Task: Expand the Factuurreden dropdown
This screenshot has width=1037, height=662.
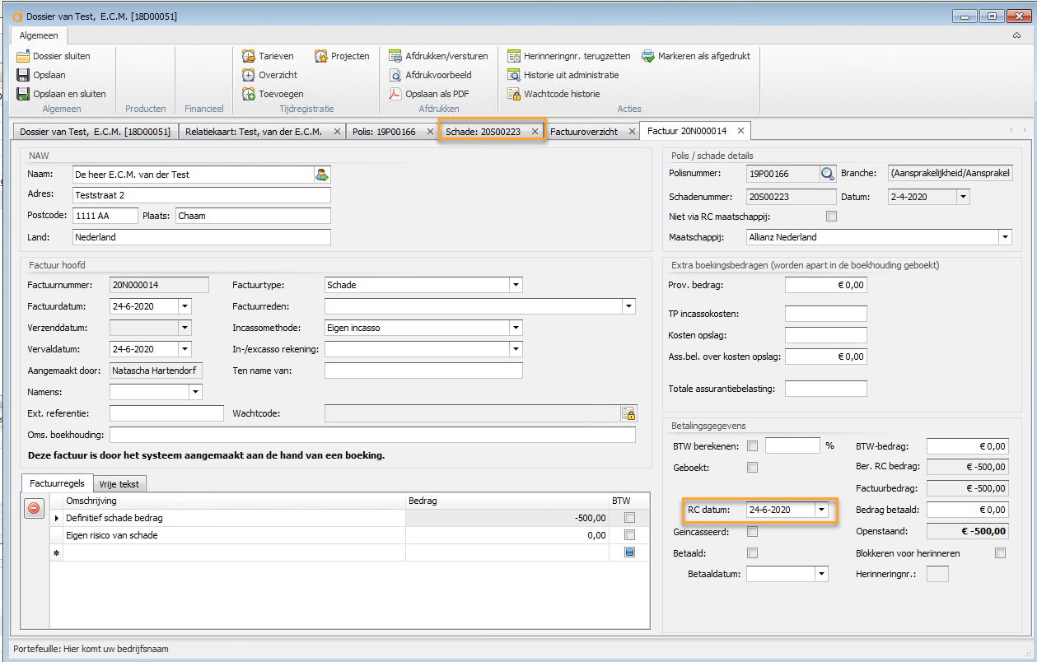Action: (x=629, y=306)
